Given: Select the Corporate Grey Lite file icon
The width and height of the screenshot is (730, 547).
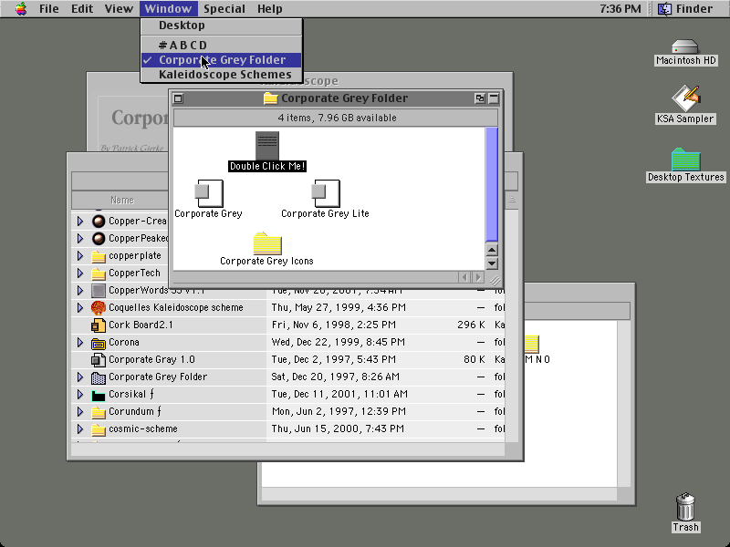Looking at the screenshot, I should 326,193.
